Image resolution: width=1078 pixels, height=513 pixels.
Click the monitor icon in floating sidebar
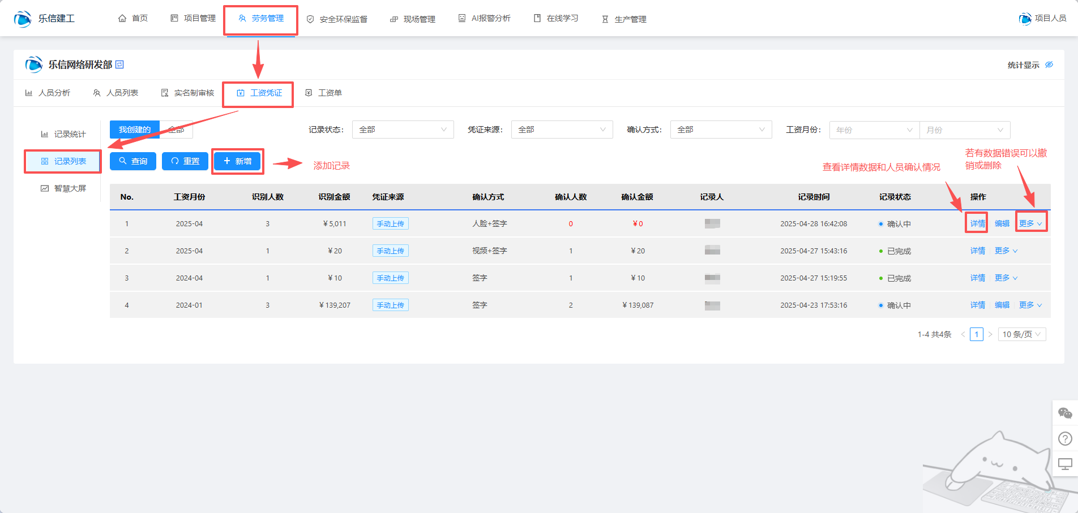(1065, 464)
